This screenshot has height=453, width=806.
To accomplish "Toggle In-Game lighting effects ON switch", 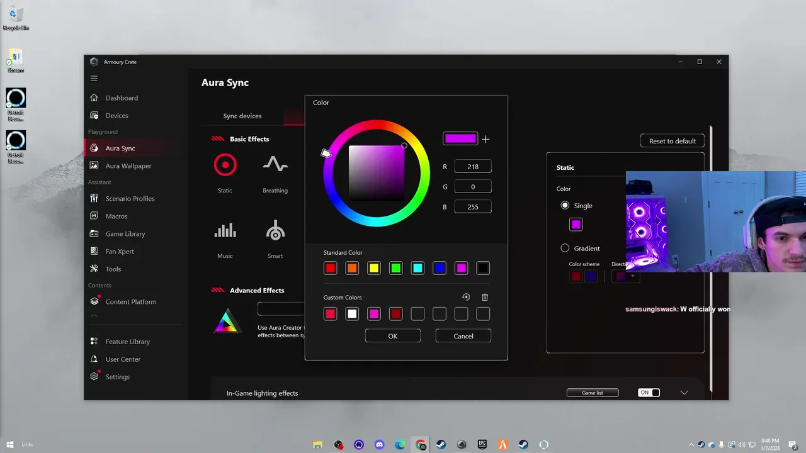I will tap(649, 393).
